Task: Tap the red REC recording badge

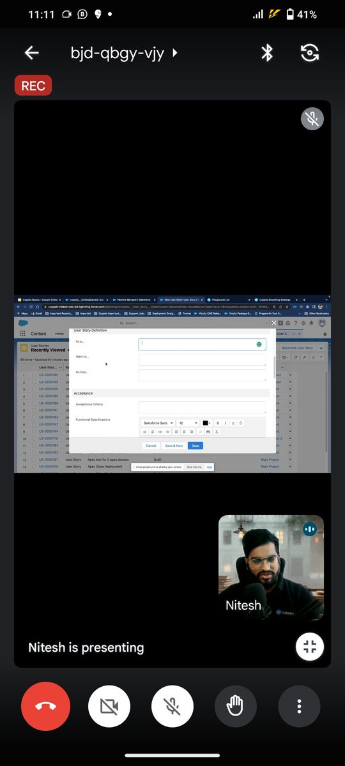Action: point(33,86)
